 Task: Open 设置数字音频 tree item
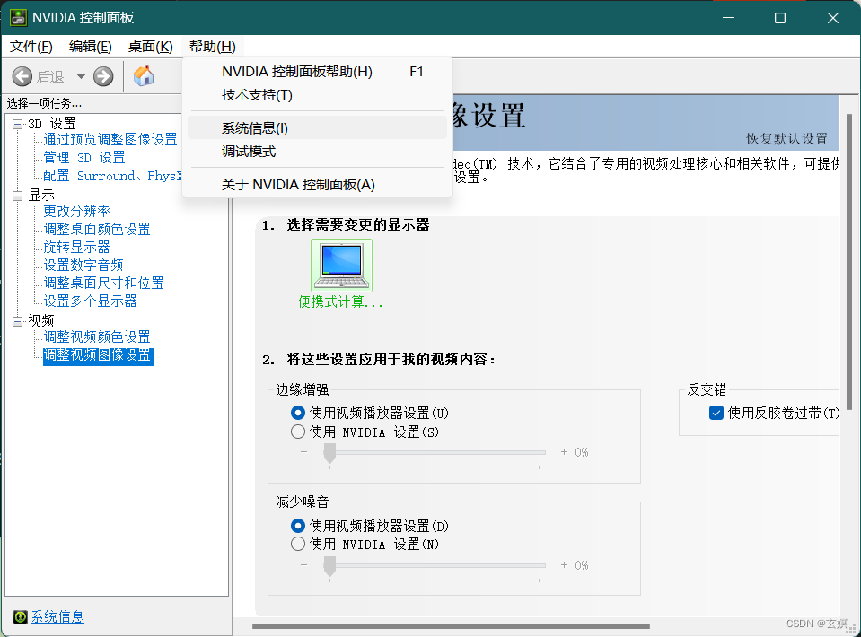[83, 266]
